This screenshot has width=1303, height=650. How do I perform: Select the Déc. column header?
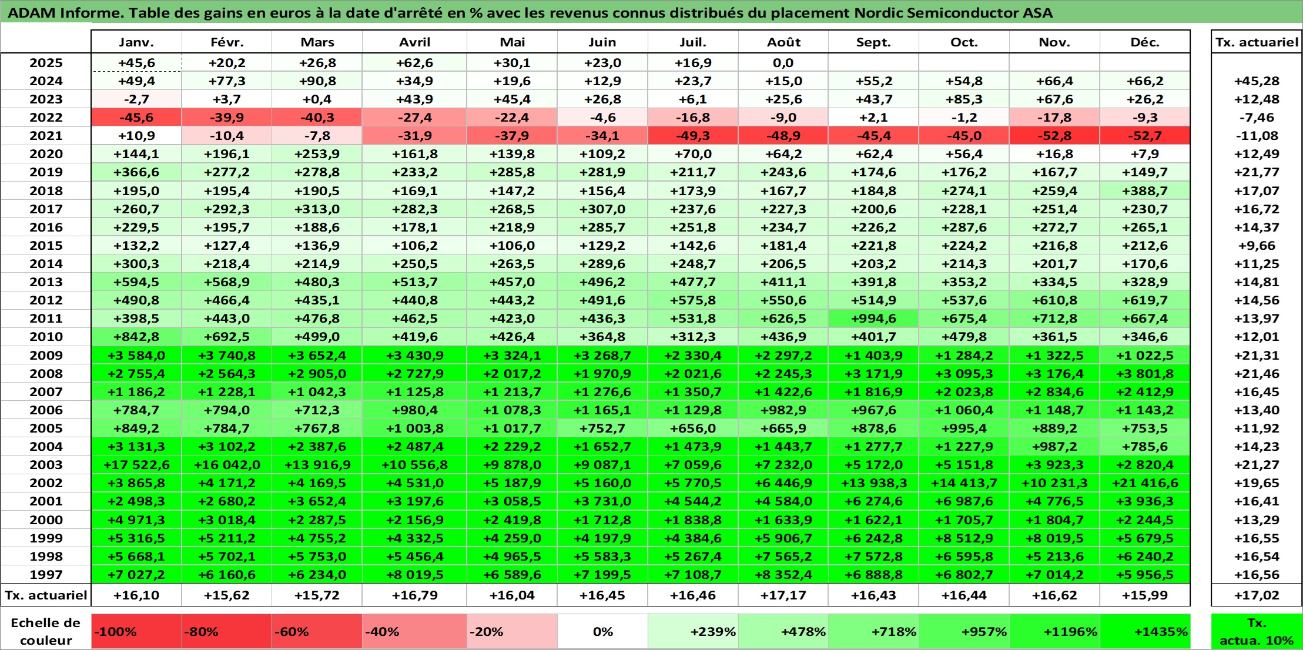click(x=1145, y=42)
